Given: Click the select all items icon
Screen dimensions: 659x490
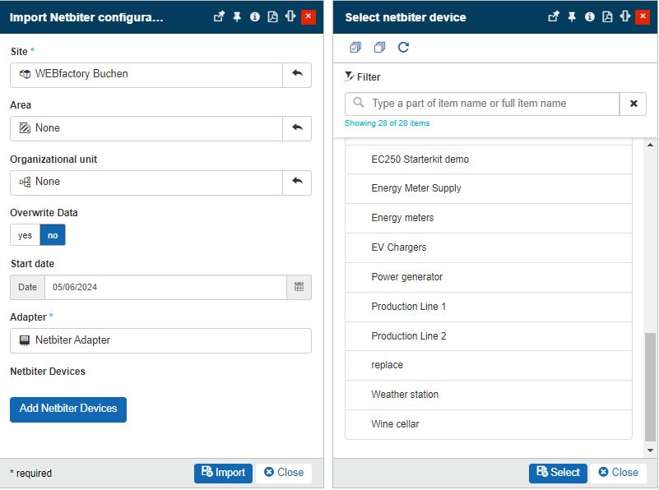Looking at the screenshot, I should pos(355,48).
